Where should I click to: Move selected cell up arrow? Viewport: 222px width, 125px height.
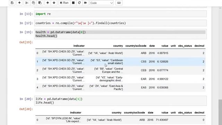click(x=48, y=3)
